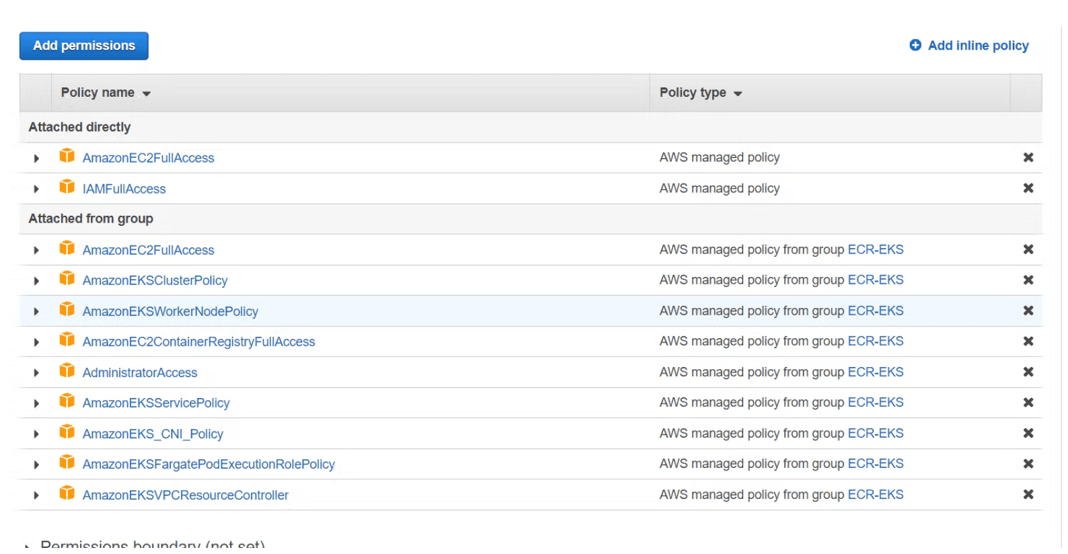Open ECR-EKS group link in AmazonEKSClusterPolicy row

point(876,280)
